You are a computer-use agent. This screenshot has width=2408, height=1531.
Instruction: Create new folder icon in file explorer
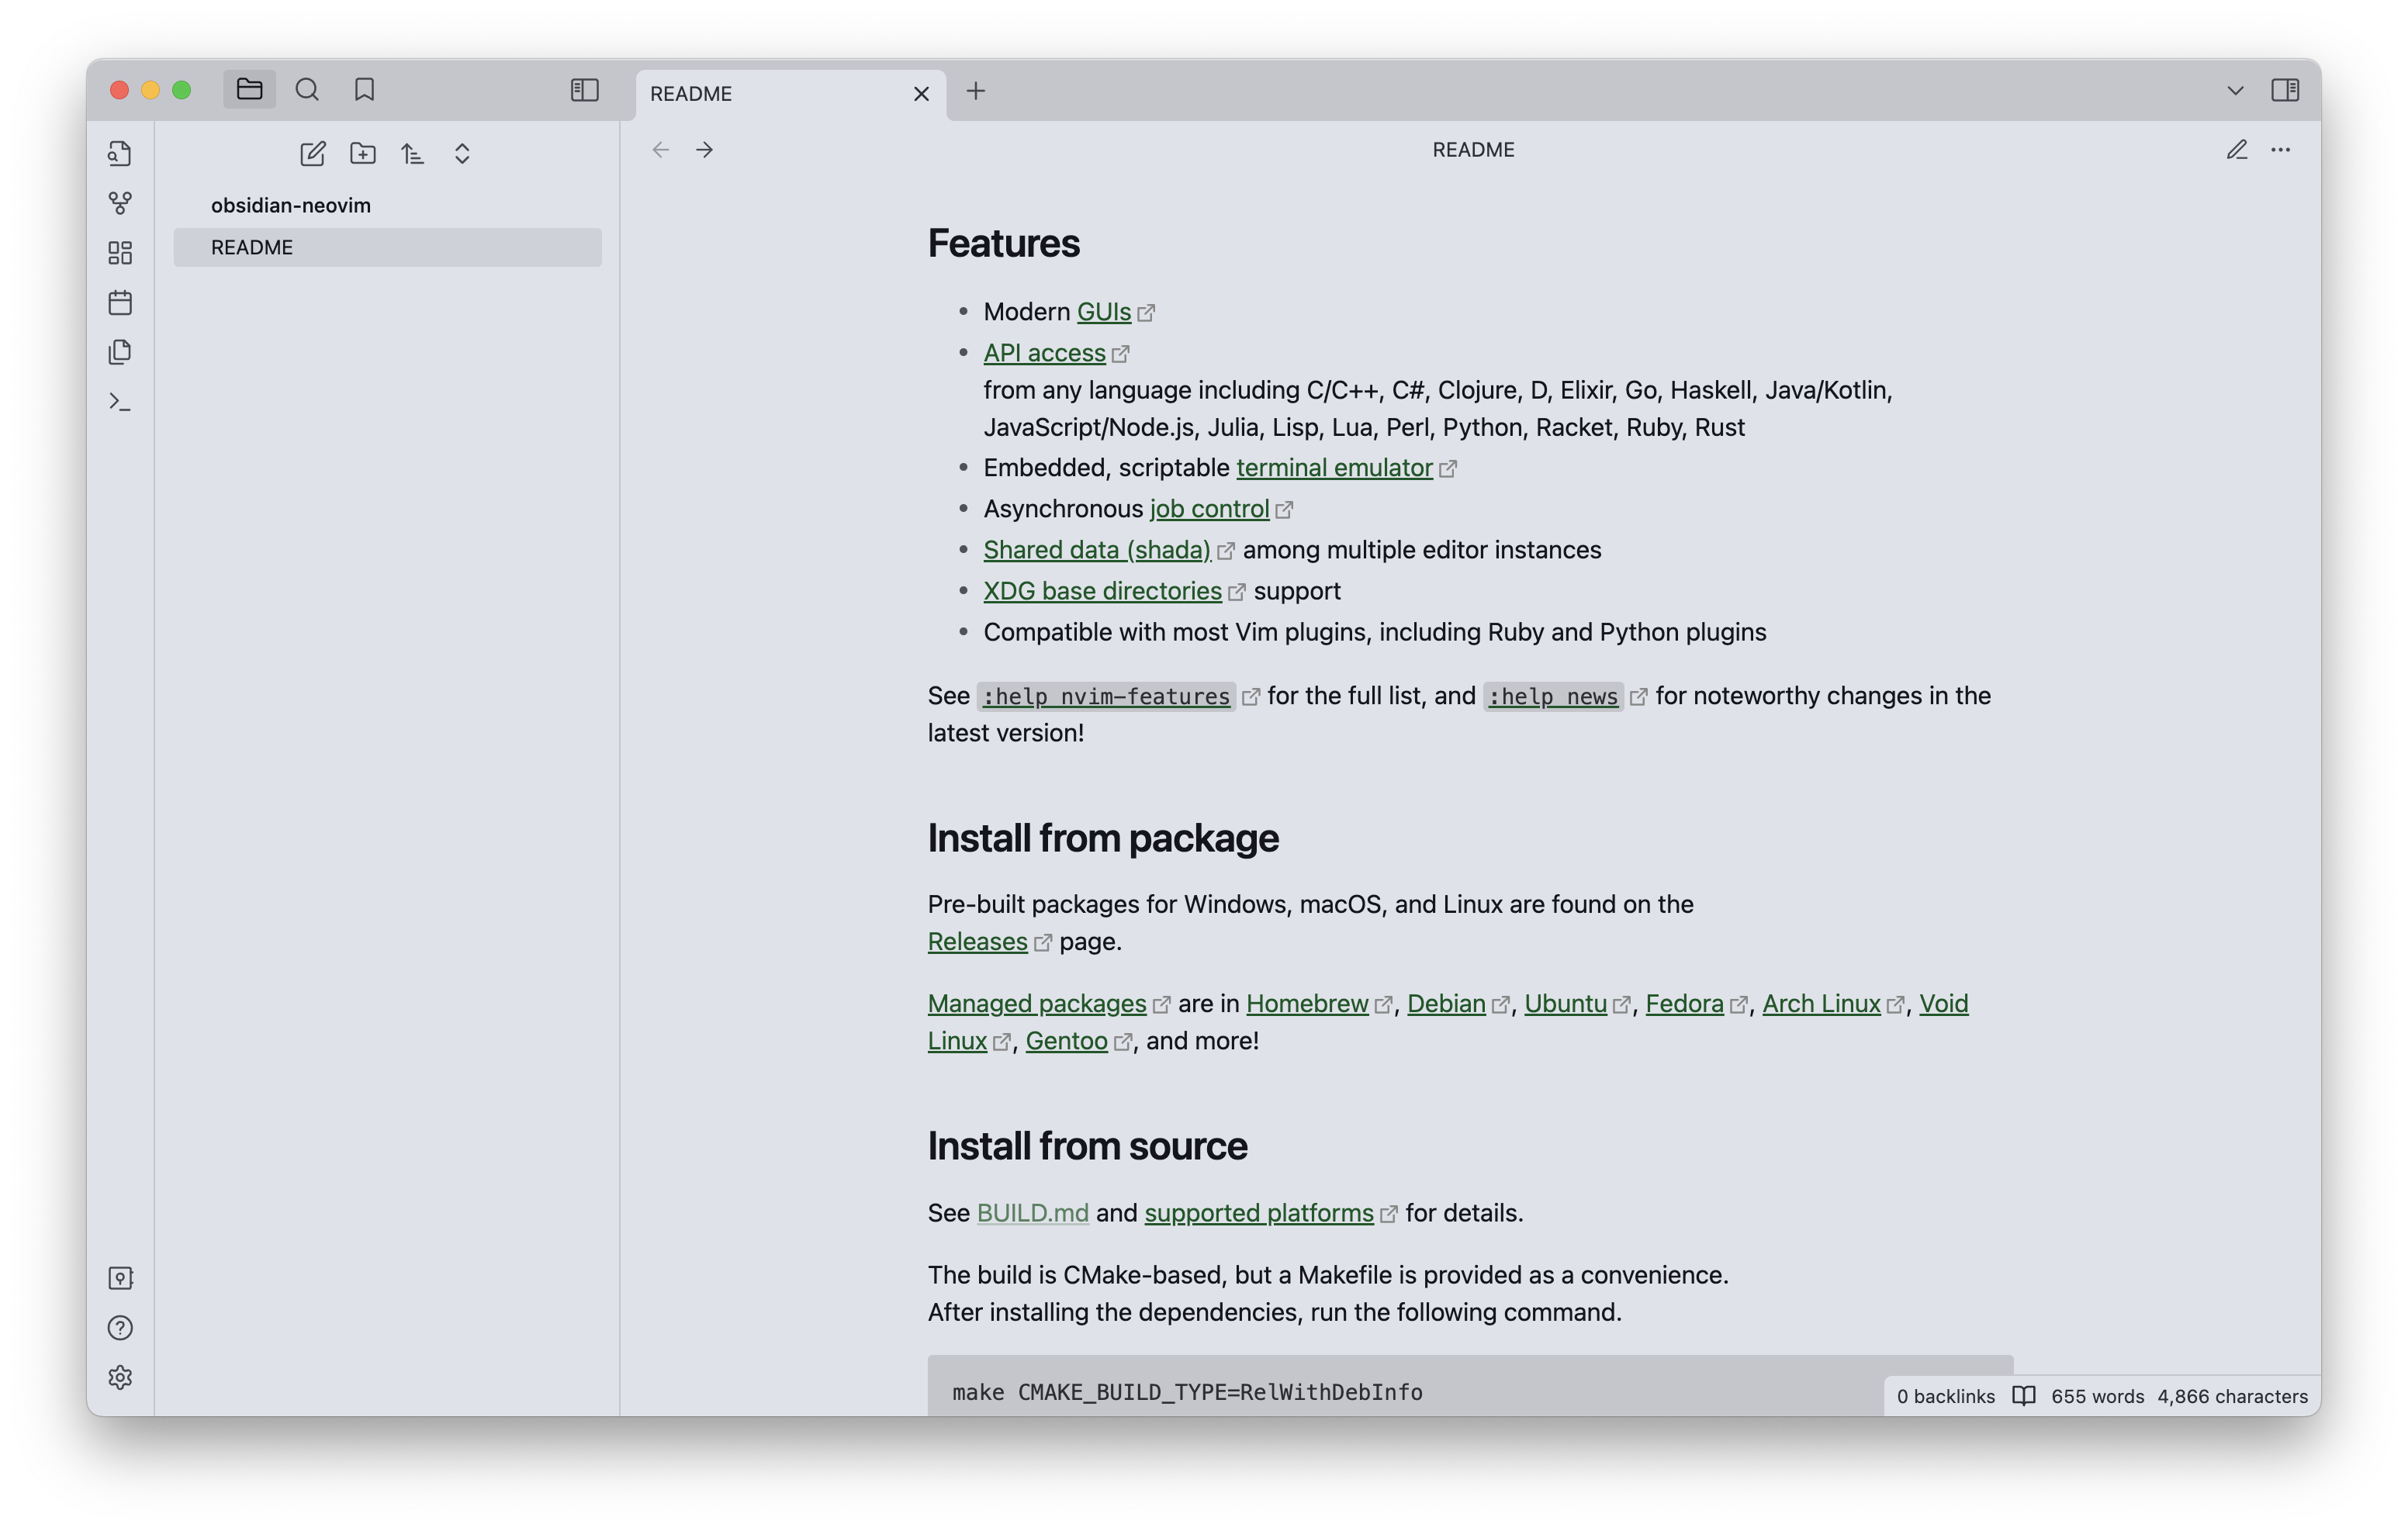click(362, 153)
